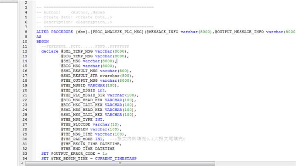Click the Chinese comment on line 30

click(x=148, y=139)
